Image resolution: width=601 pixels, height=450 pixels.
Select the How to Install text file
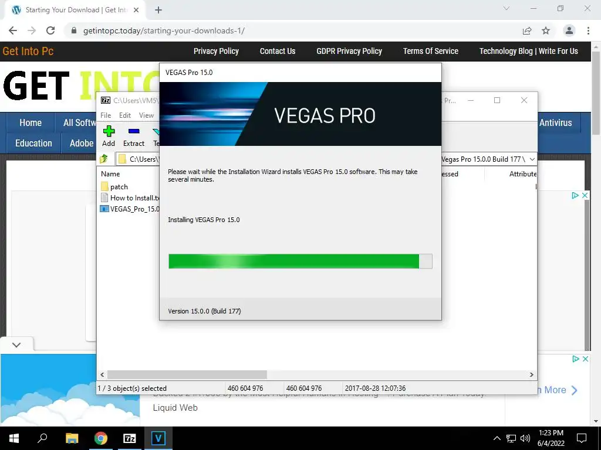(130, 198)
